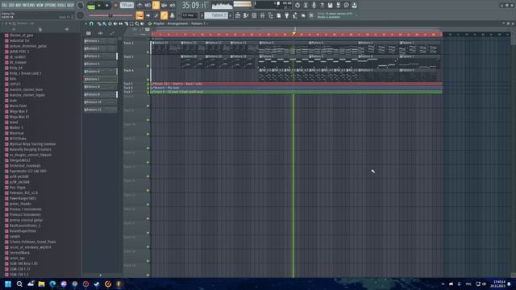
Task: Click the tempo display field
Action: pos(127,6)
